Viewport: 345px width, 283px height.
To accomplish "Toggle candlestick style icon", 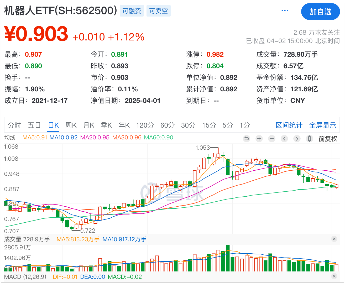I will tap(310, 139).
